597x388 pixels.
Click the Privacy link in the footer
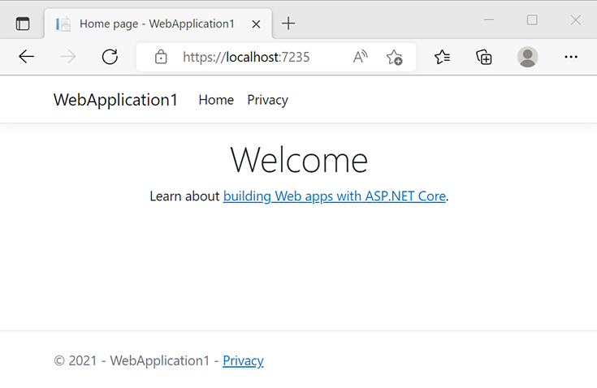pos(243,360)
